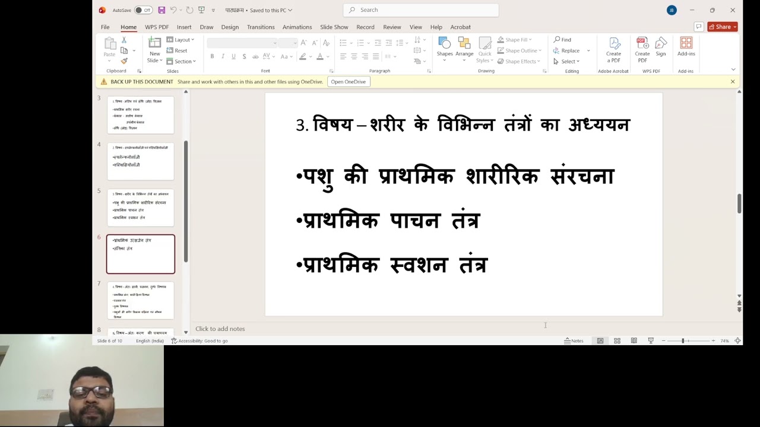Toggle text Shadow formatting

click(x=244, y=56)
